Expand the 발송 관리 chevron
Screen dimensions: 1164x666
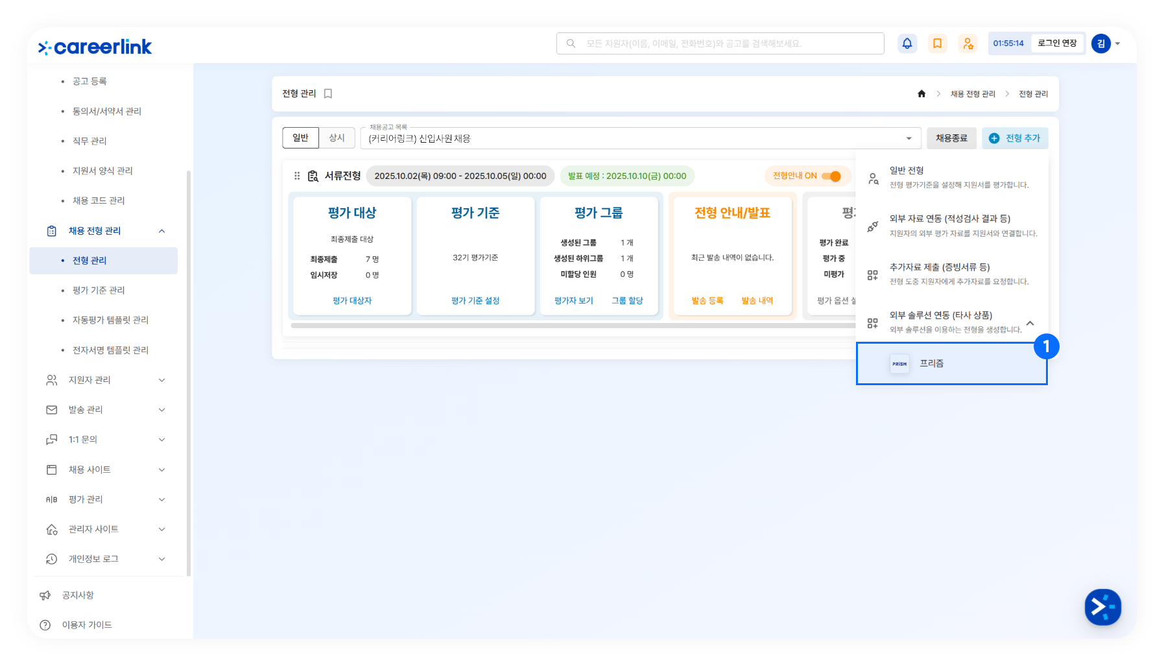pyautogui.click(x=162, y=410)
